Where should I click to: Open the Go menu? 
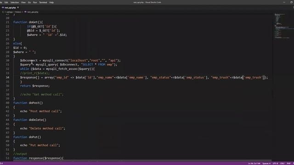tap(29, 2)
